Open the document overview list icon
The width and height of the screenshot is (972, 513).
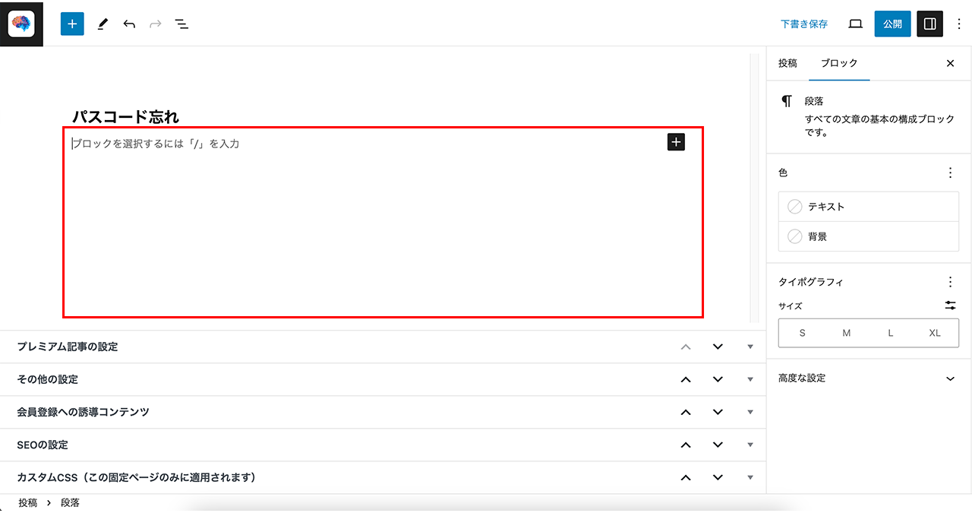tap(181, 24)
